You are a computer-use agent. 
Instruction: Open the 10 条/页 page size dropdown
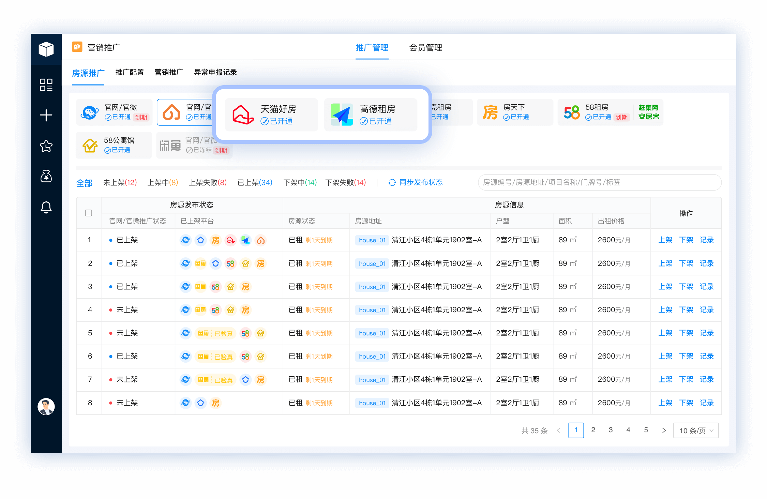pos(696,430)
